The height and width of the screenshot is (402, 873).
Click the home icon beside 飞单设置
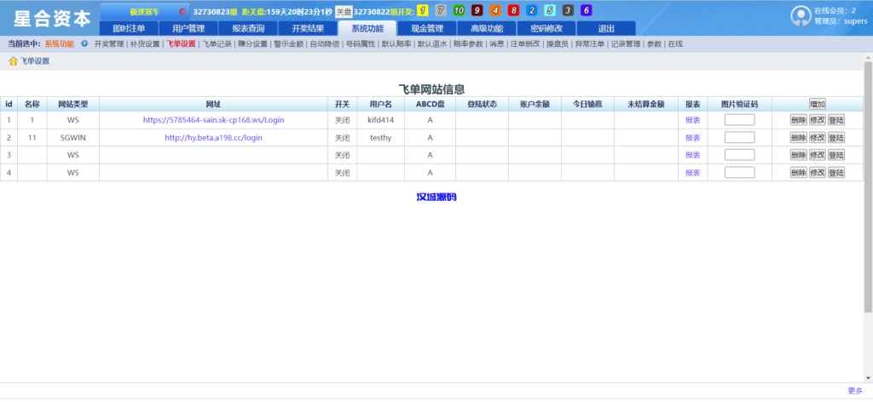tap(13, 61)
